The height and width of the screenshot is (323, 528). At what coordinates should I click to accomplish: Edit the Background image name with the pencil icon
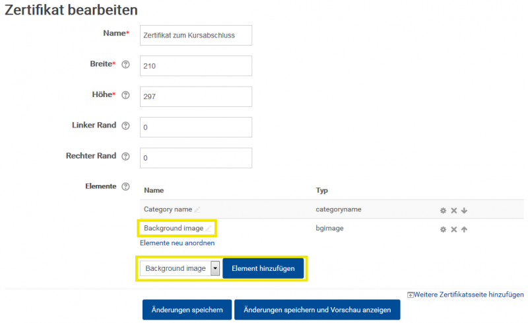click(209, 229)
